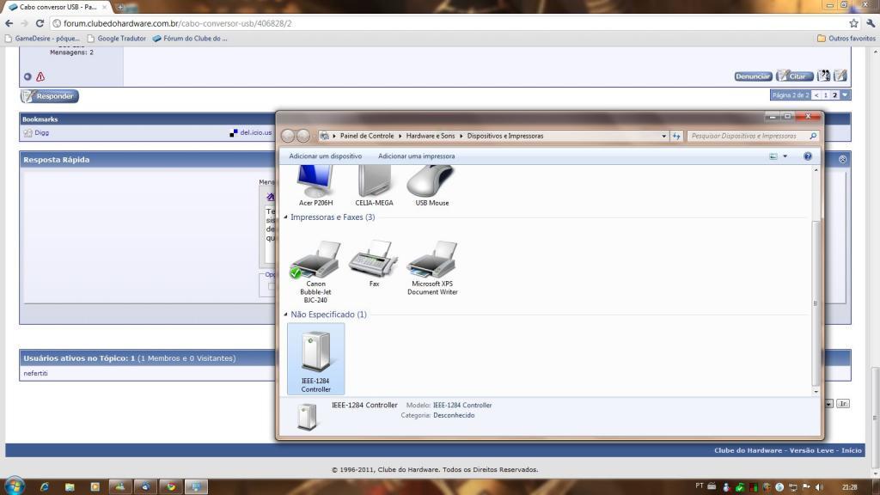
Task: Go back in Control Panel window
Action: click(x=288, y=136)
